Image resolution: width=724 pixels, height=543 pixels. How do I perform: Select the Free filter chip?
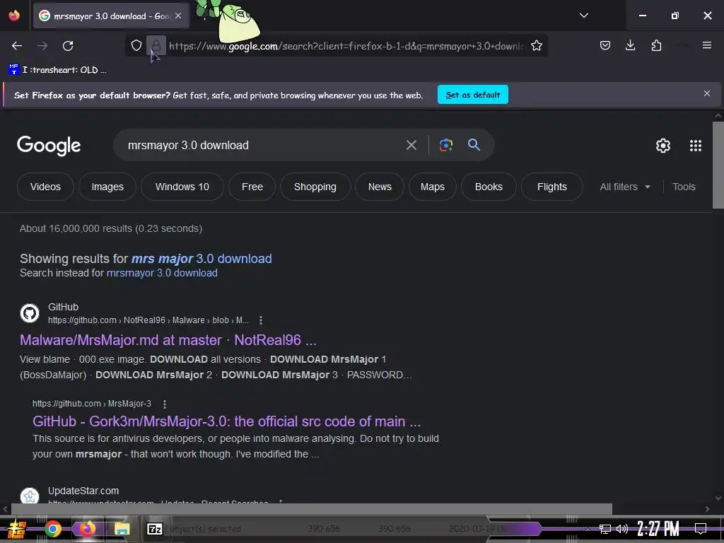point(252,187)
